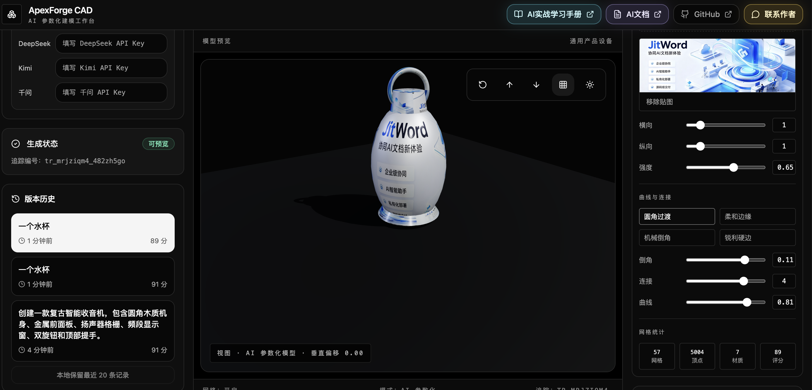Move the model up with the arrow icon
The image size is (812, 390).
click(510, 85)
